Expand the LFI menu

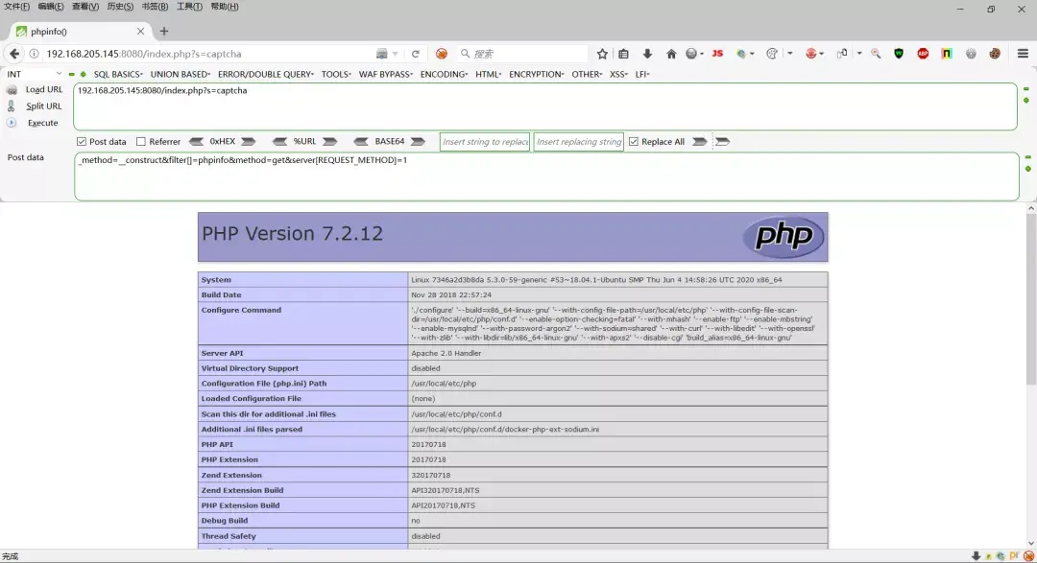point(642,74)
